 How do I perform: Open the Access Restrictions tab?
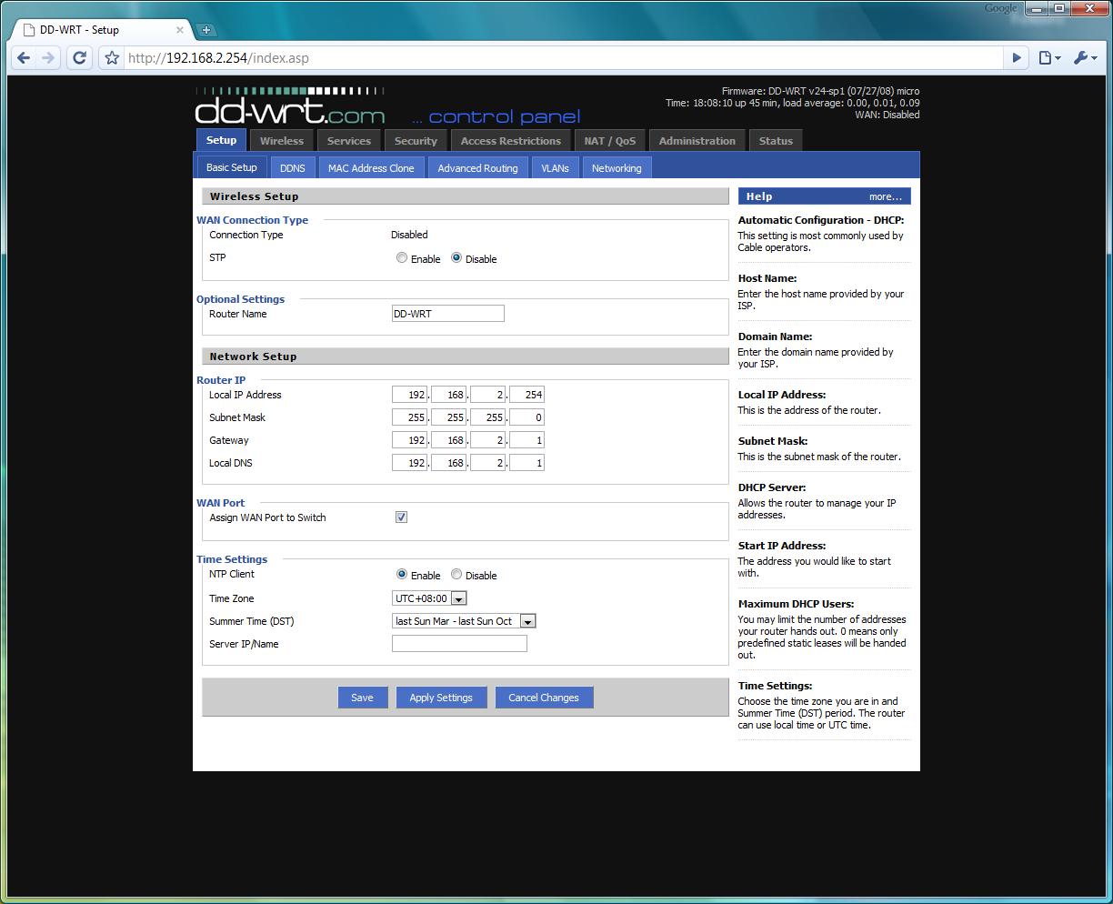tap(511, 141)
